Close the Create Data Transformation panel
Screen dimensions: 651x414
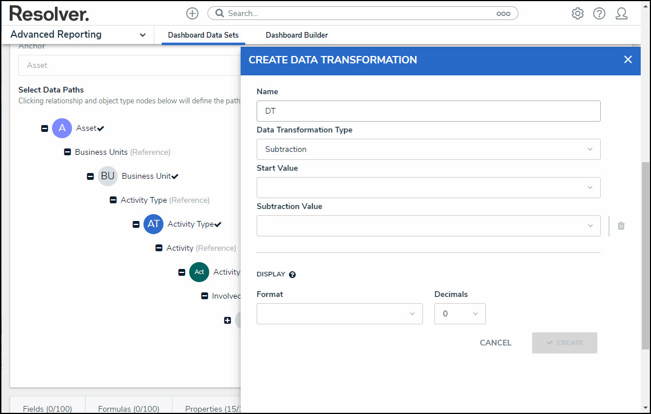(628, 60)
